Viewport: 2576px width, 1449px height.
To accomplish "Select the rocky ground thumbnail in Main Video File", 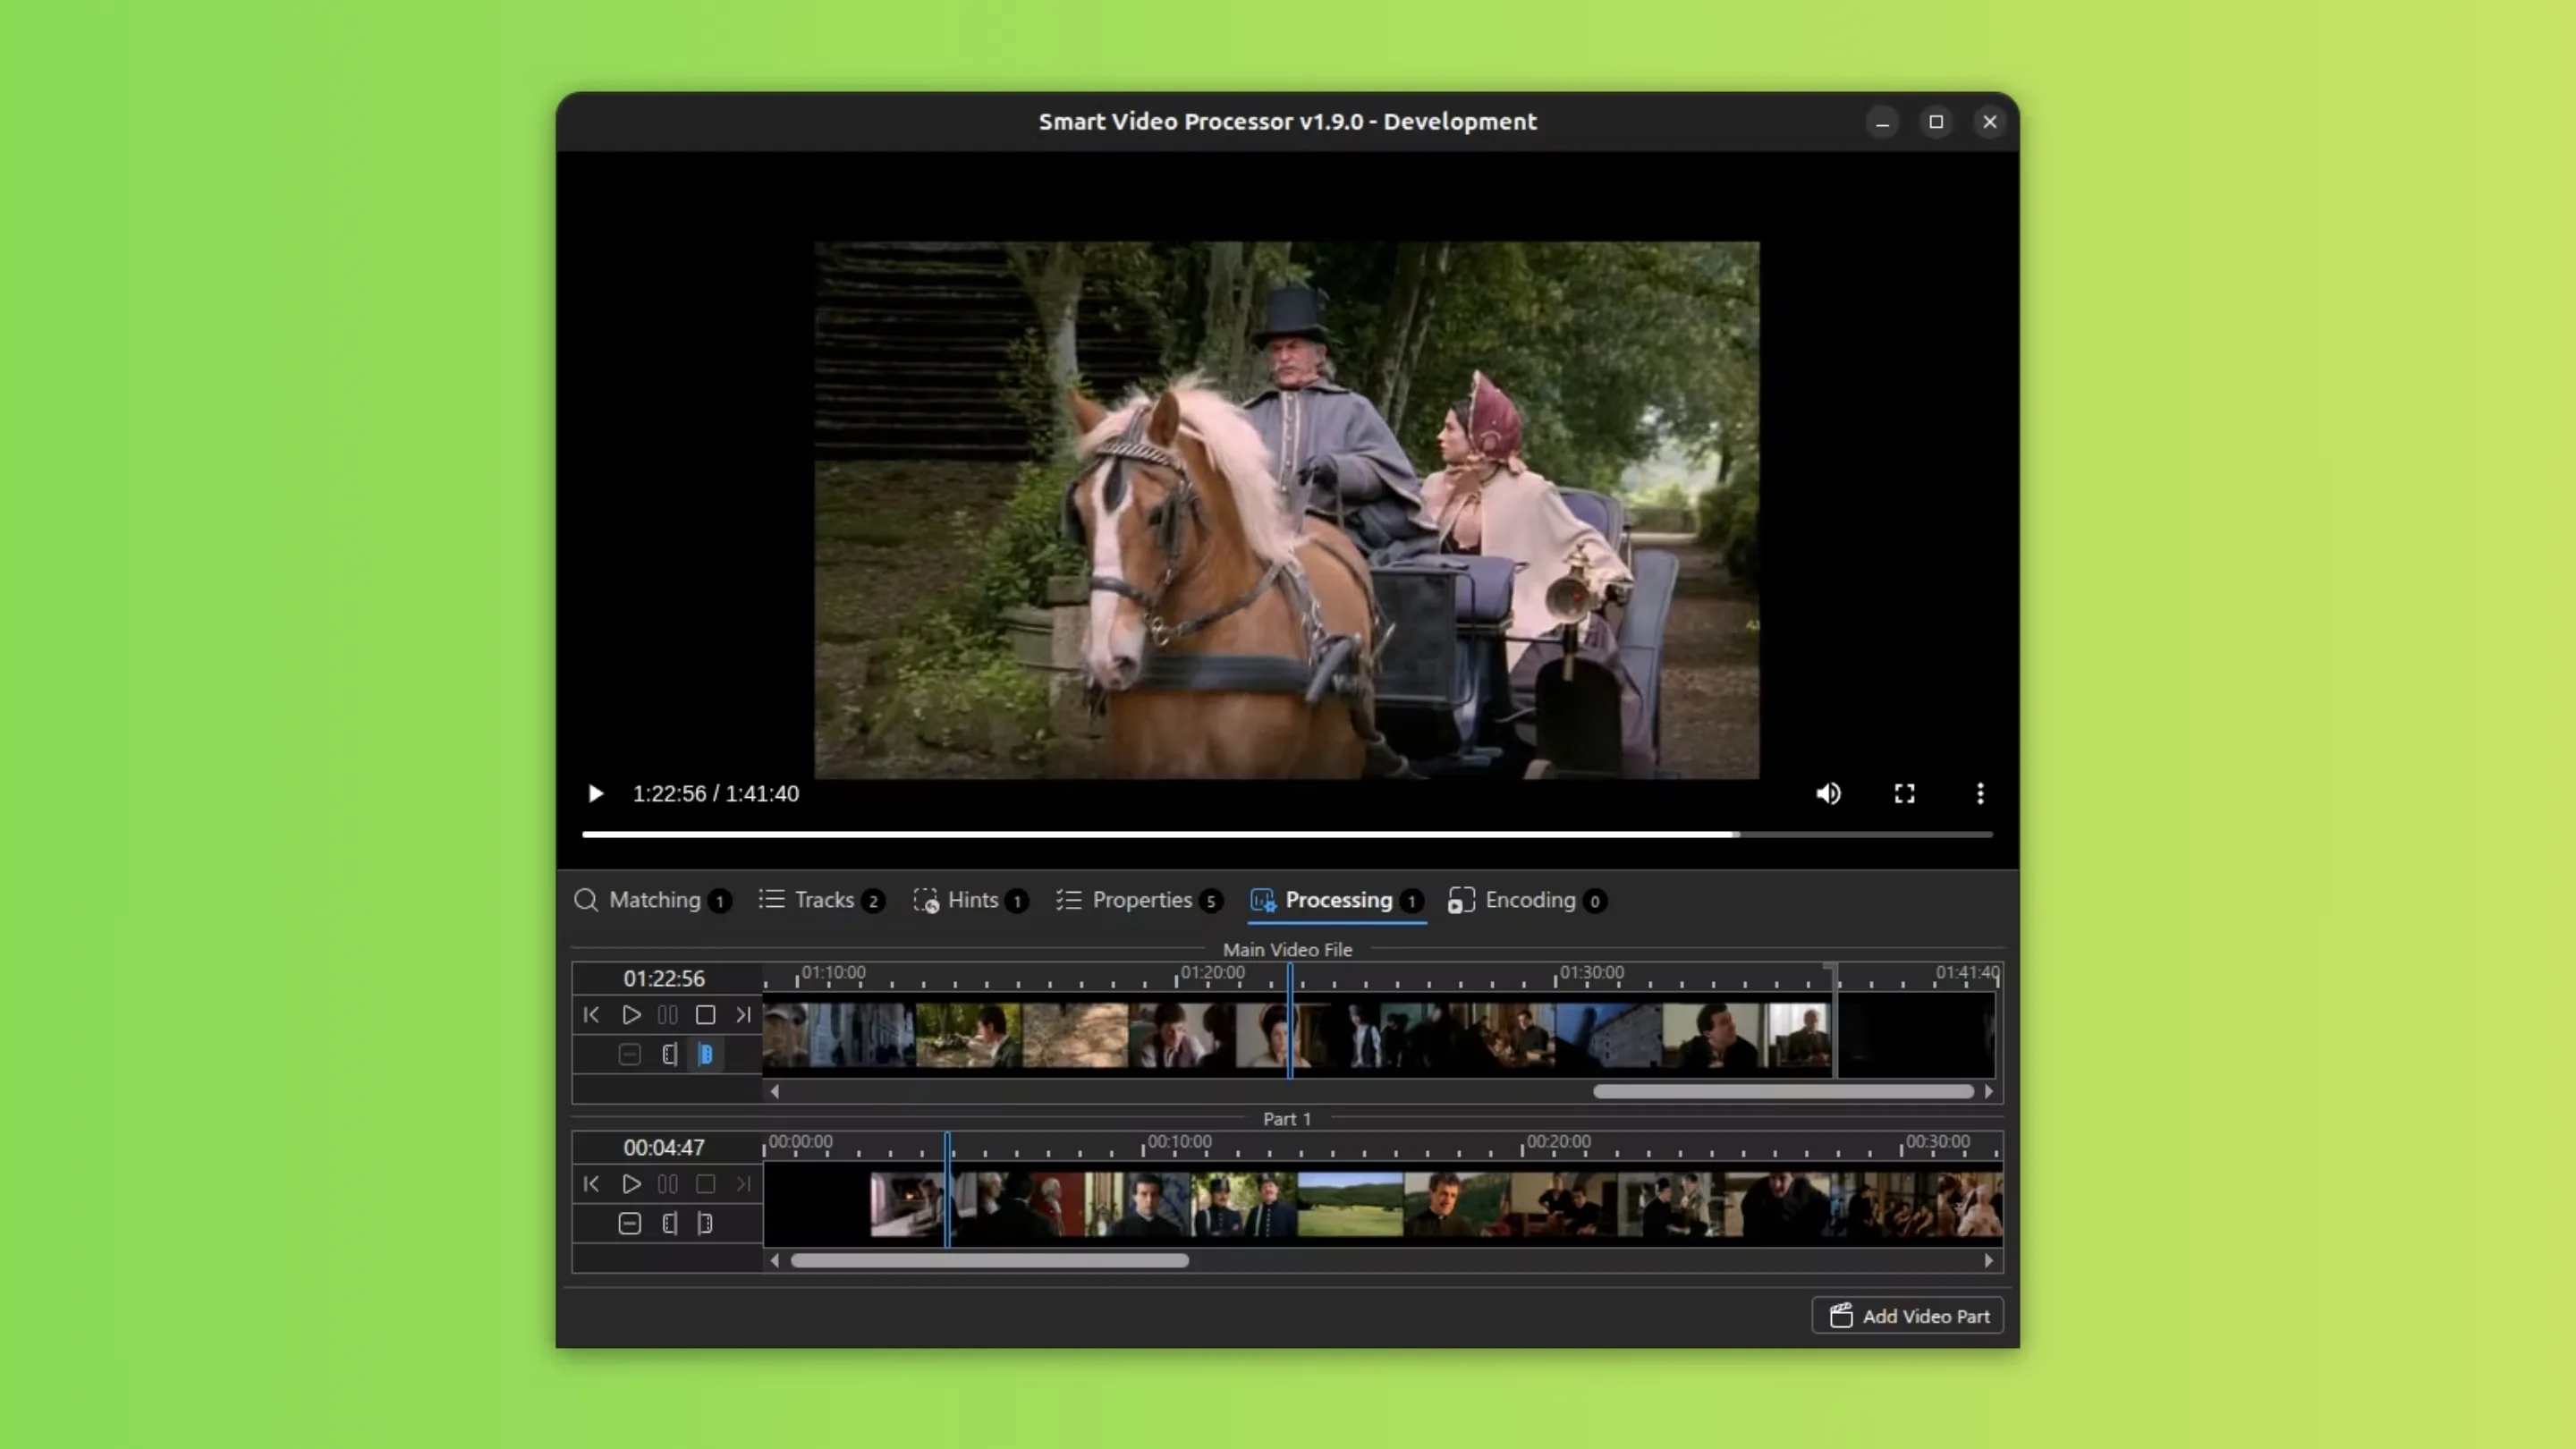I will pos(1075,1036).
